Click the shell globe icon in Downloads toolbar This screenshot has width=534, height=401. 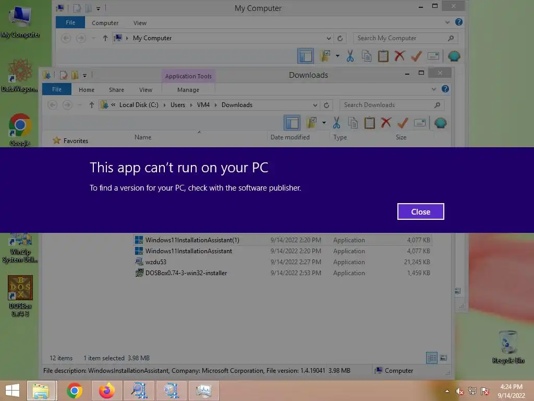click(x=440, y=123)
